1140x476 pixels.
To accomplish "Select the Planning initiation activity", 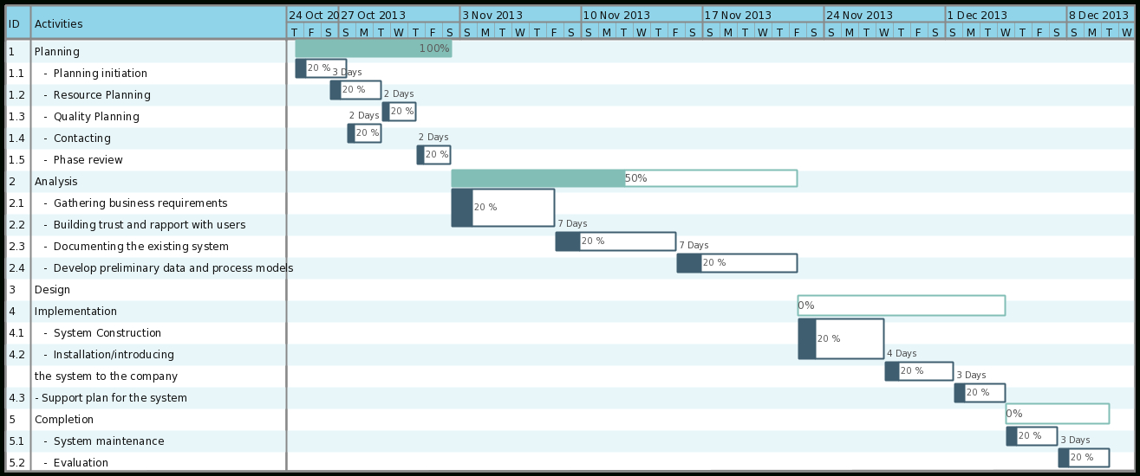I will pos(100,74).
